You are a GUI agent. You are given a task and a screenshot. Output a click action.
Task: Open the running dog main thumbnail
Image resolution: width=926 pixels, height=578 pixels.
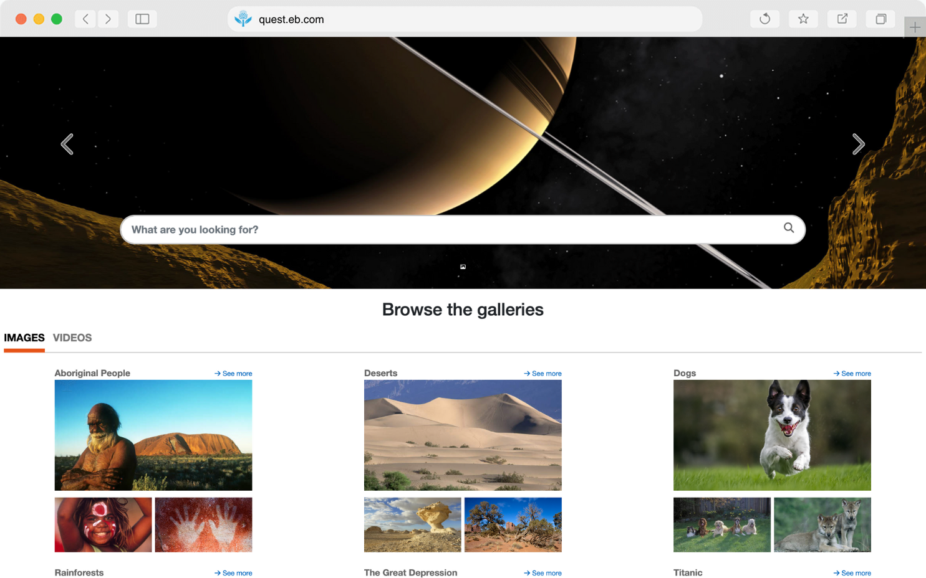(x=772, y=435)
